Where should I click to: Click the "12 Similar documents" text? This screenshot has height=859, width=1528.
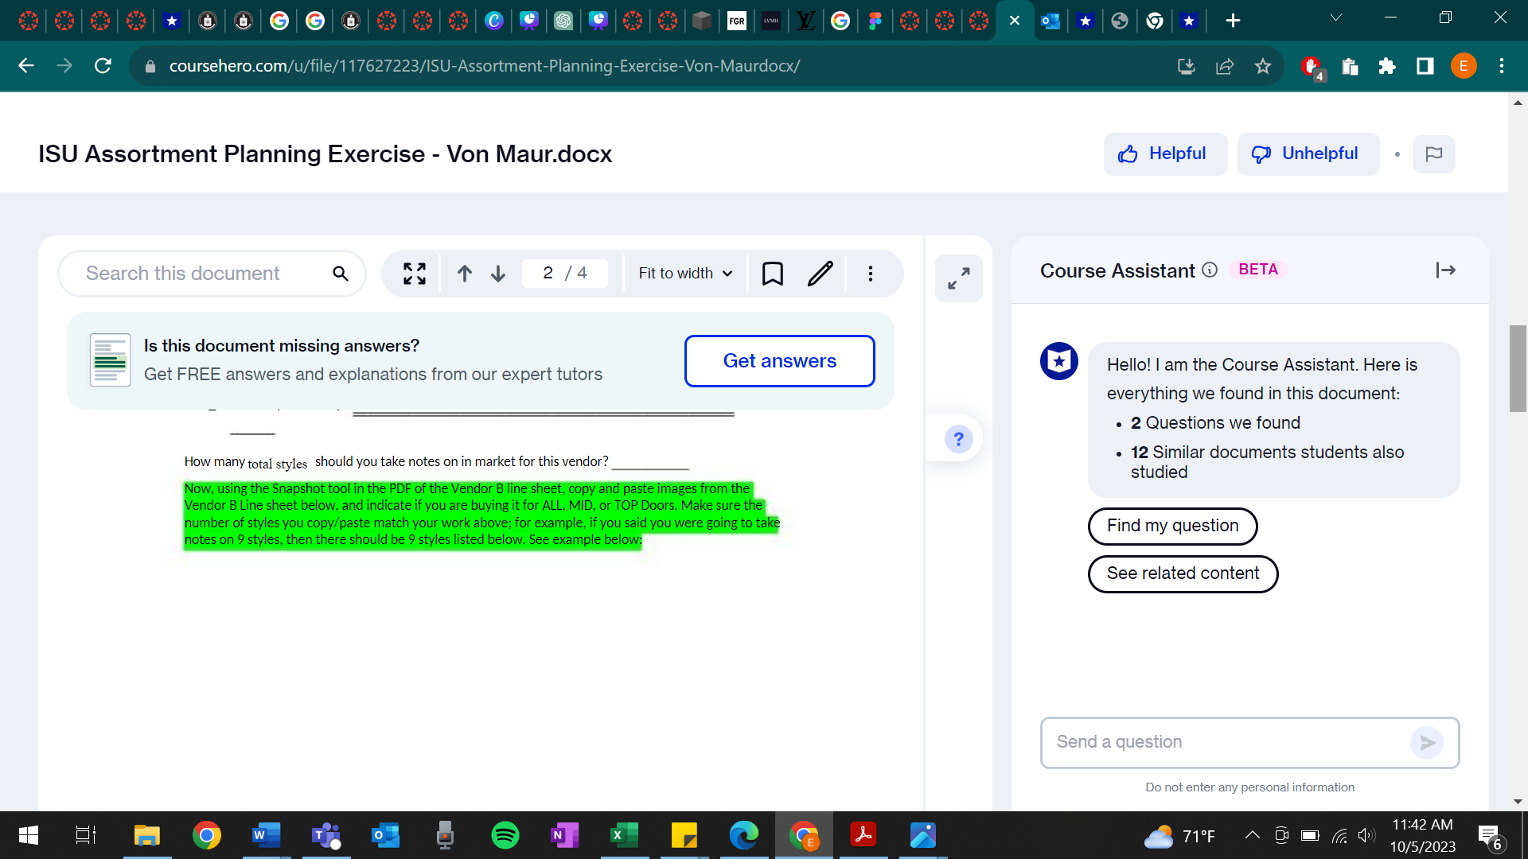tap(1268, 462)
